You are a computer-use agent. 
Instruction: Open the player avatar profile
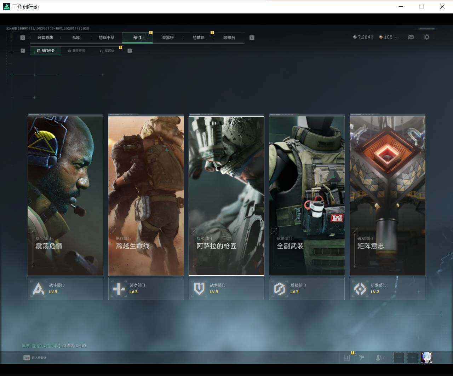[x=426, y=358]
